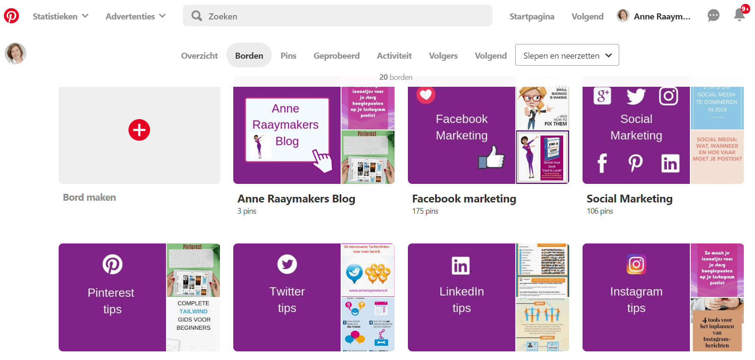Switch to the Geprobeerd tab
Image resolution: width=755 pixels, height=360 pixels.
[x=336, y=56]
